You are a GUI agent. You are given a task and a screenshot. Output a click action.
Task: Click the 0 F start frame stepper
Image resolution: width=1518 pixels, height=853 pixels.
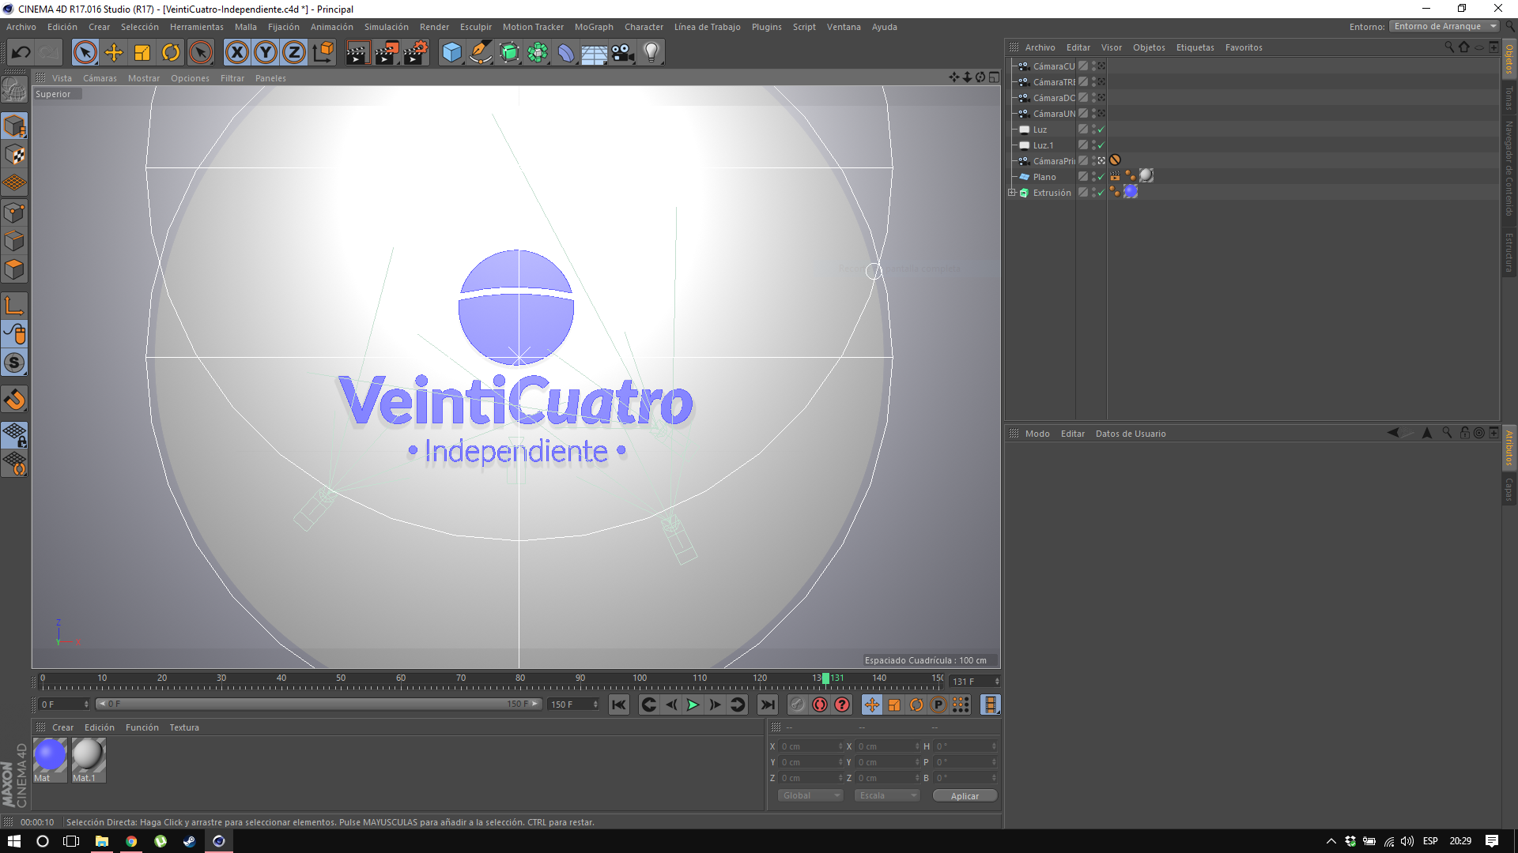[x=86, y=705]
